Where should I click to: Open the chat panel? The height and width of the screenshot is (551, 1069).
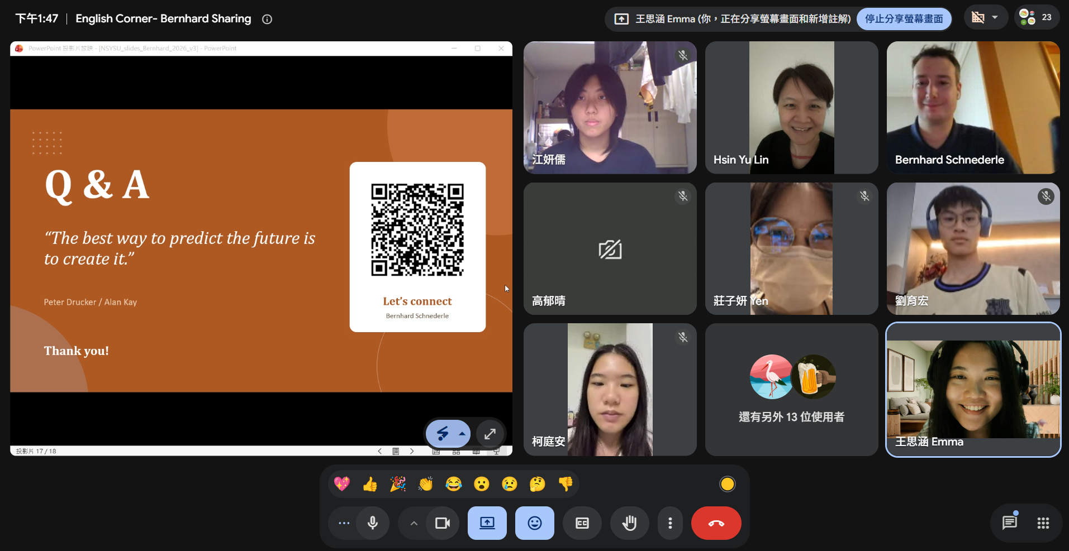click(x=1010, y=523)
